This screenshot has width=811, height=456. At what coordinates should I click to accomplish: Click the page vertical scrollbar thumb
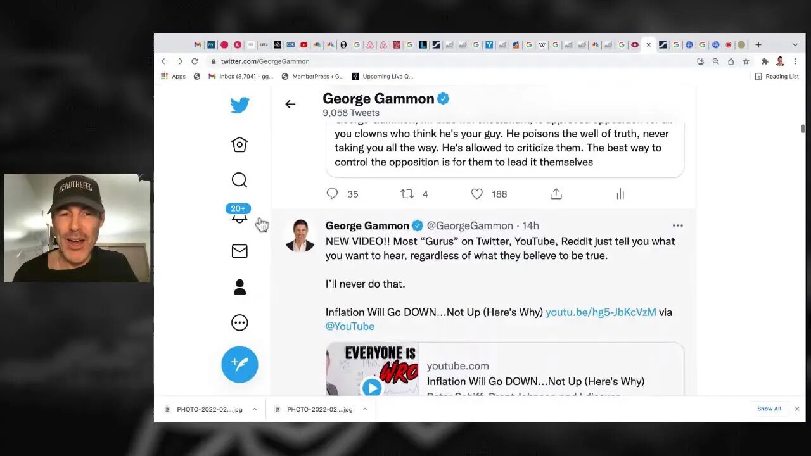tap(803, 129)
